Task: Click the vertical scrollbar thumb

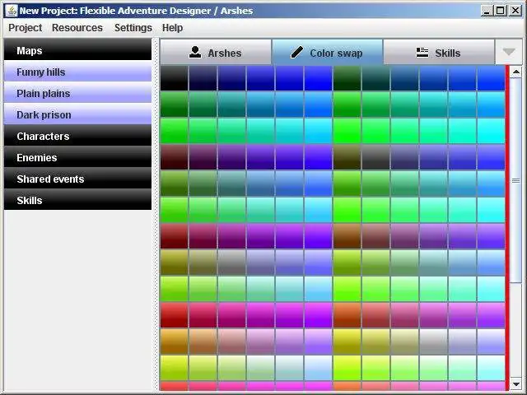Action: [x=516, y=180]
